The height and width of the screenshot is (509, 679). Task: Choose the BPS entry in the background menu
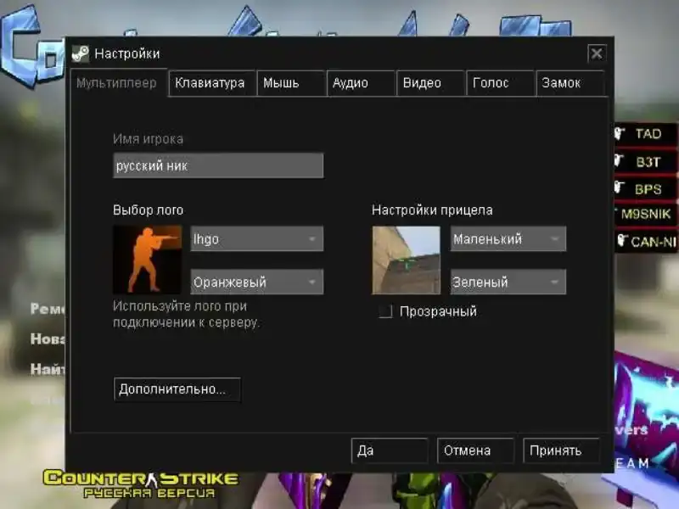point(646,189)
